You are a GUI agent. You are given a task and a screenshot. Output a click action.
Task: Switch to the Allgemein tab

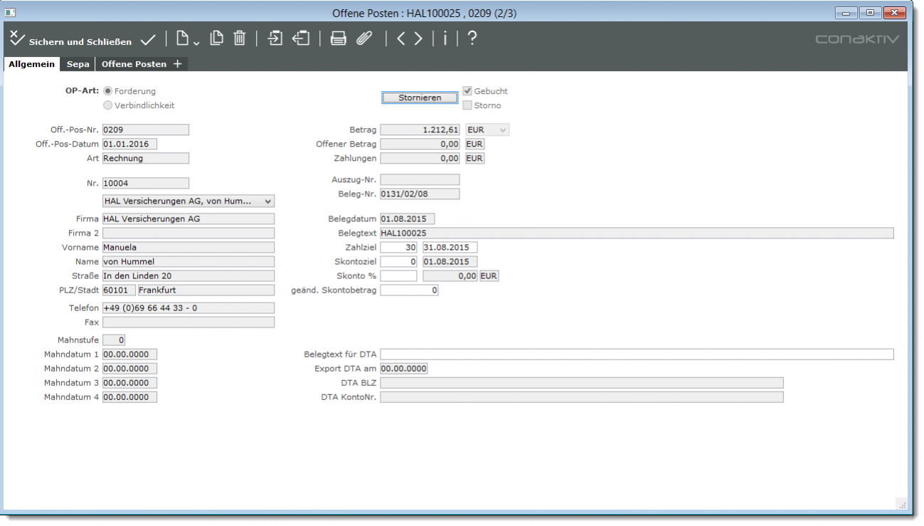pyautogui.click(x=32, y=64)
